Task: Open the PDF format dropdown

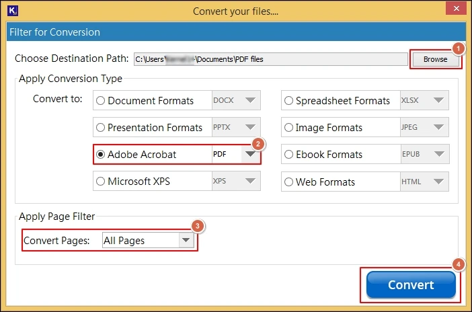Action: (x=236, y=154)
